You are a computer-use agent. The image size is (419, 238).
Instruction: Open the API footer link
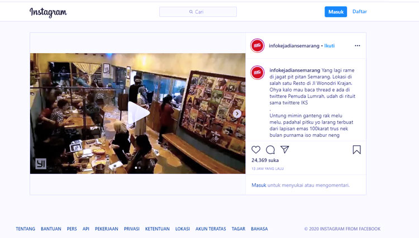click(x=86, y=229)
